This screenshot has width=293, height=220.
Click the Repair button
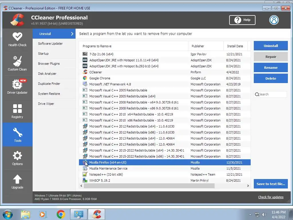271,57
